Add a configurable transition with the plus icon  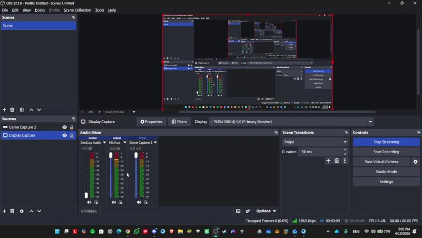tap(328, 161)
